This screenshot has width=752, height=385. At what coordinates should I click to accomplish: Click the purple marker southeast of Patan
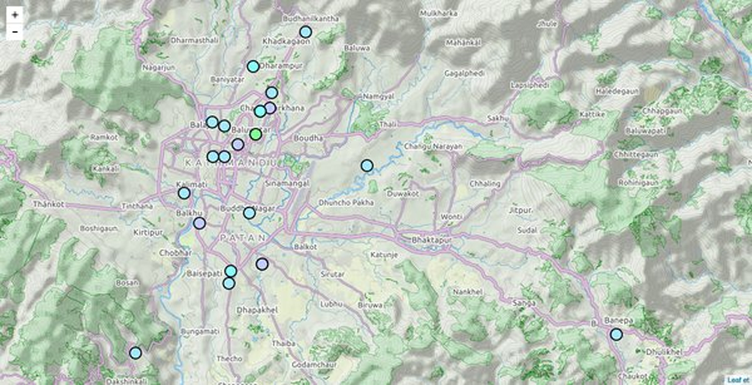pos(262,264)
